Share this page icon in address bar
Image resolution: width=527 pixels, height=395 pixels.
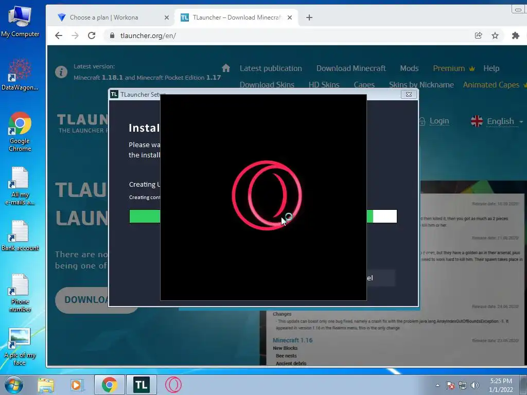pos(478,35)
